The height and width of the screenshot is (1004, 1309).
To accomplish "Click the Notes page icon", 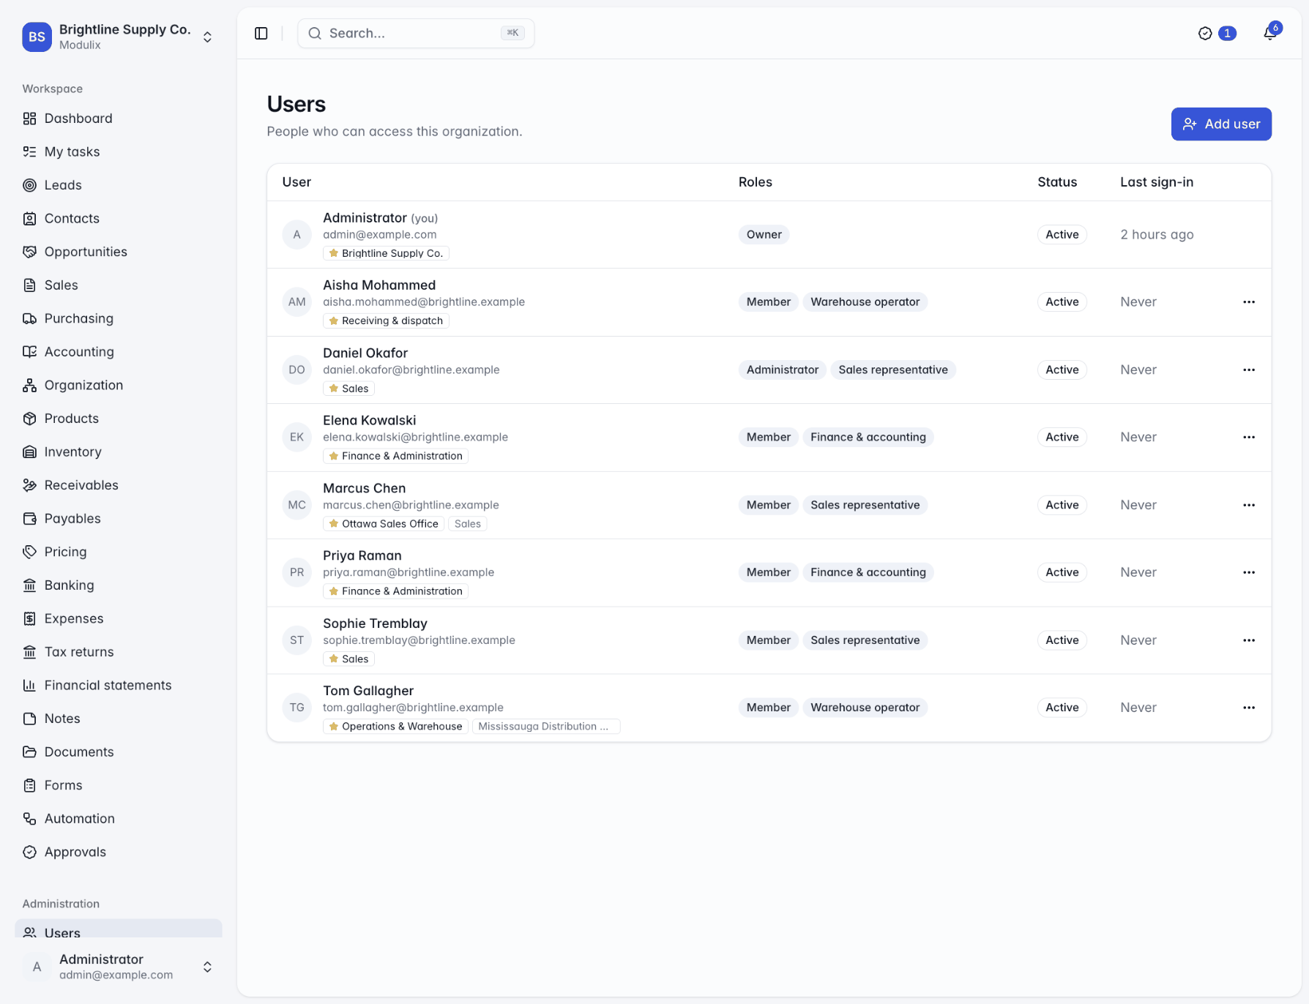I will [x=29, y=719].
